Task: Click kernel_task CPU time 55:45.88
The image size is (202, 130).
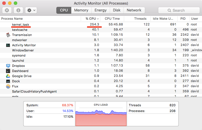Action: tap(116, 24)
